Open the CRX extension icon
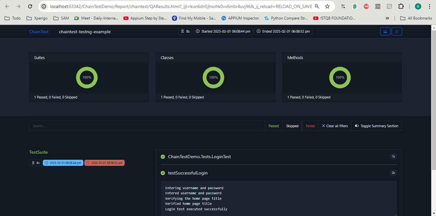436x216 pixels. click(378, 6)
